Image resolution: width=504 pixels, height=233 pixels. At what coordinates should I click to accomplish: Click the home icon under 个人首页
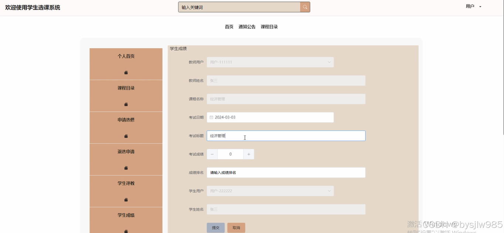coord(126,73)
